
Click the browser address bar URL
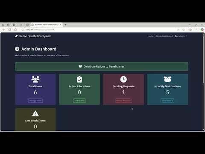point(40,30)
